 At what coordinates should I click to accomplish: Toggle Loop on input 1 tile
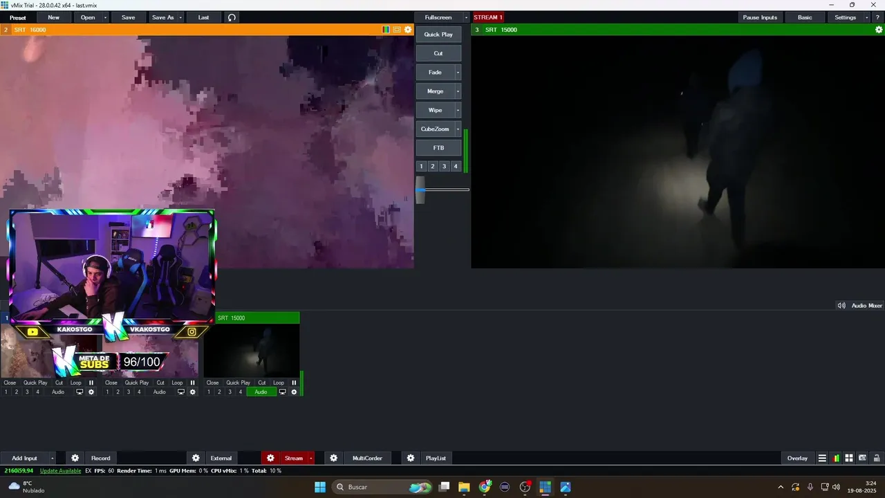[76, 382]
